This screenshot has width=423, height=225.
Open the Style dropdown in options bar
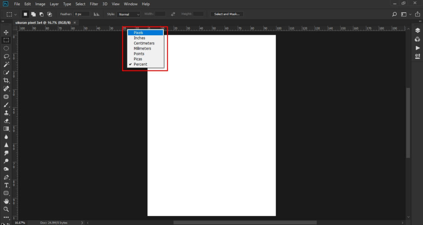tap(128, 14)
